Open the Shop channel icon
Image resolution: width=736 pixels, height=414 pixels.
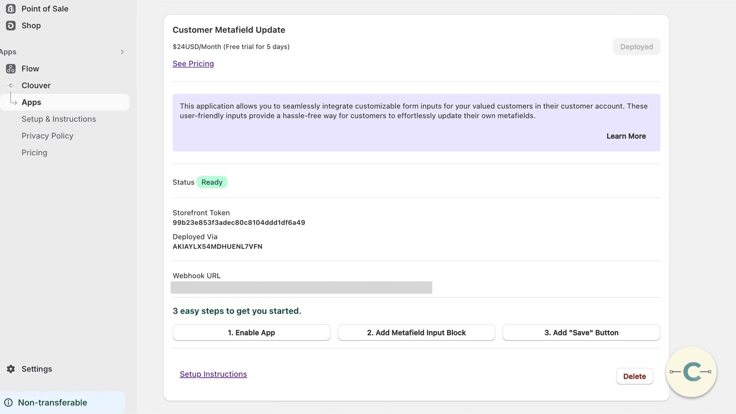pyautogui.click(x=10, y=25)
